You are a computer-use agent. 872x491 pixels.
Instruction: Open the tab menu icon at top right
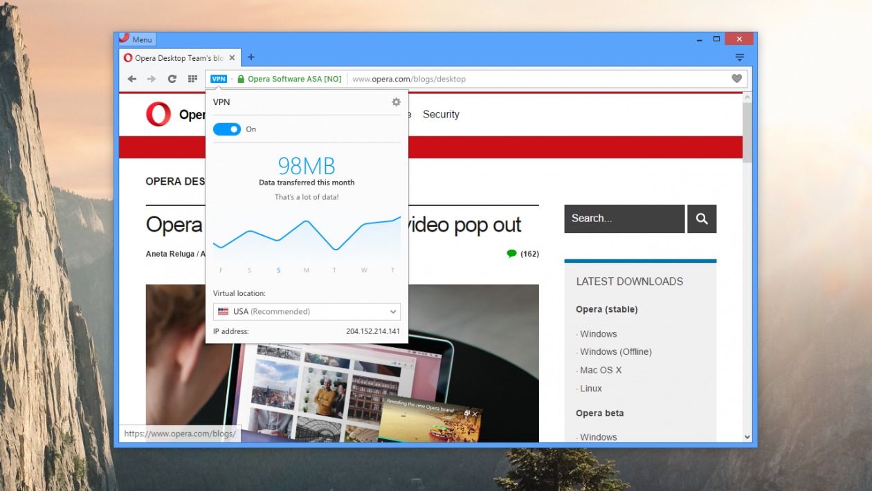(x=740, y=57)
